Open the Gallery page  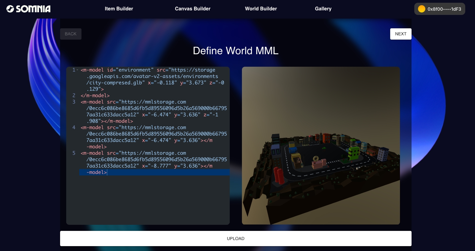tap(323, 9)
